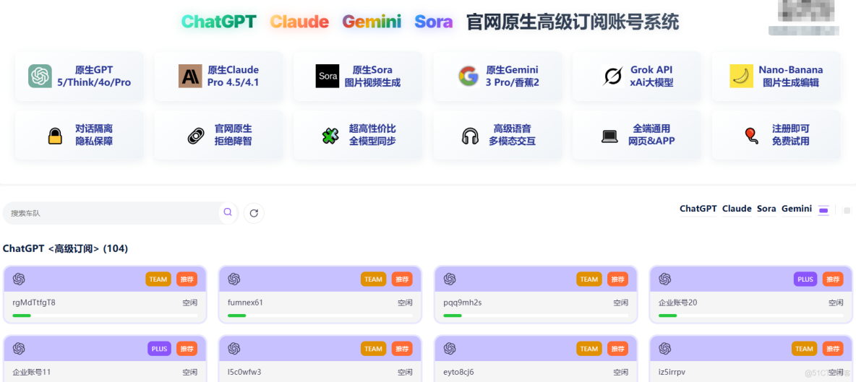Screen dimensions: 856x382
Task: Click the ChatGPT logo on the 原生GPT card
Action: (40, 77)
